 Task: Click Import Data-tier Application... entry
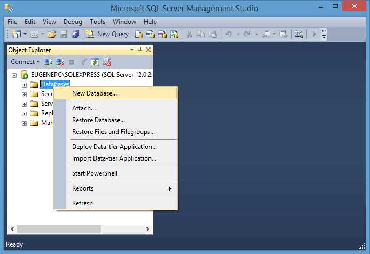click(x=114, y=158)
